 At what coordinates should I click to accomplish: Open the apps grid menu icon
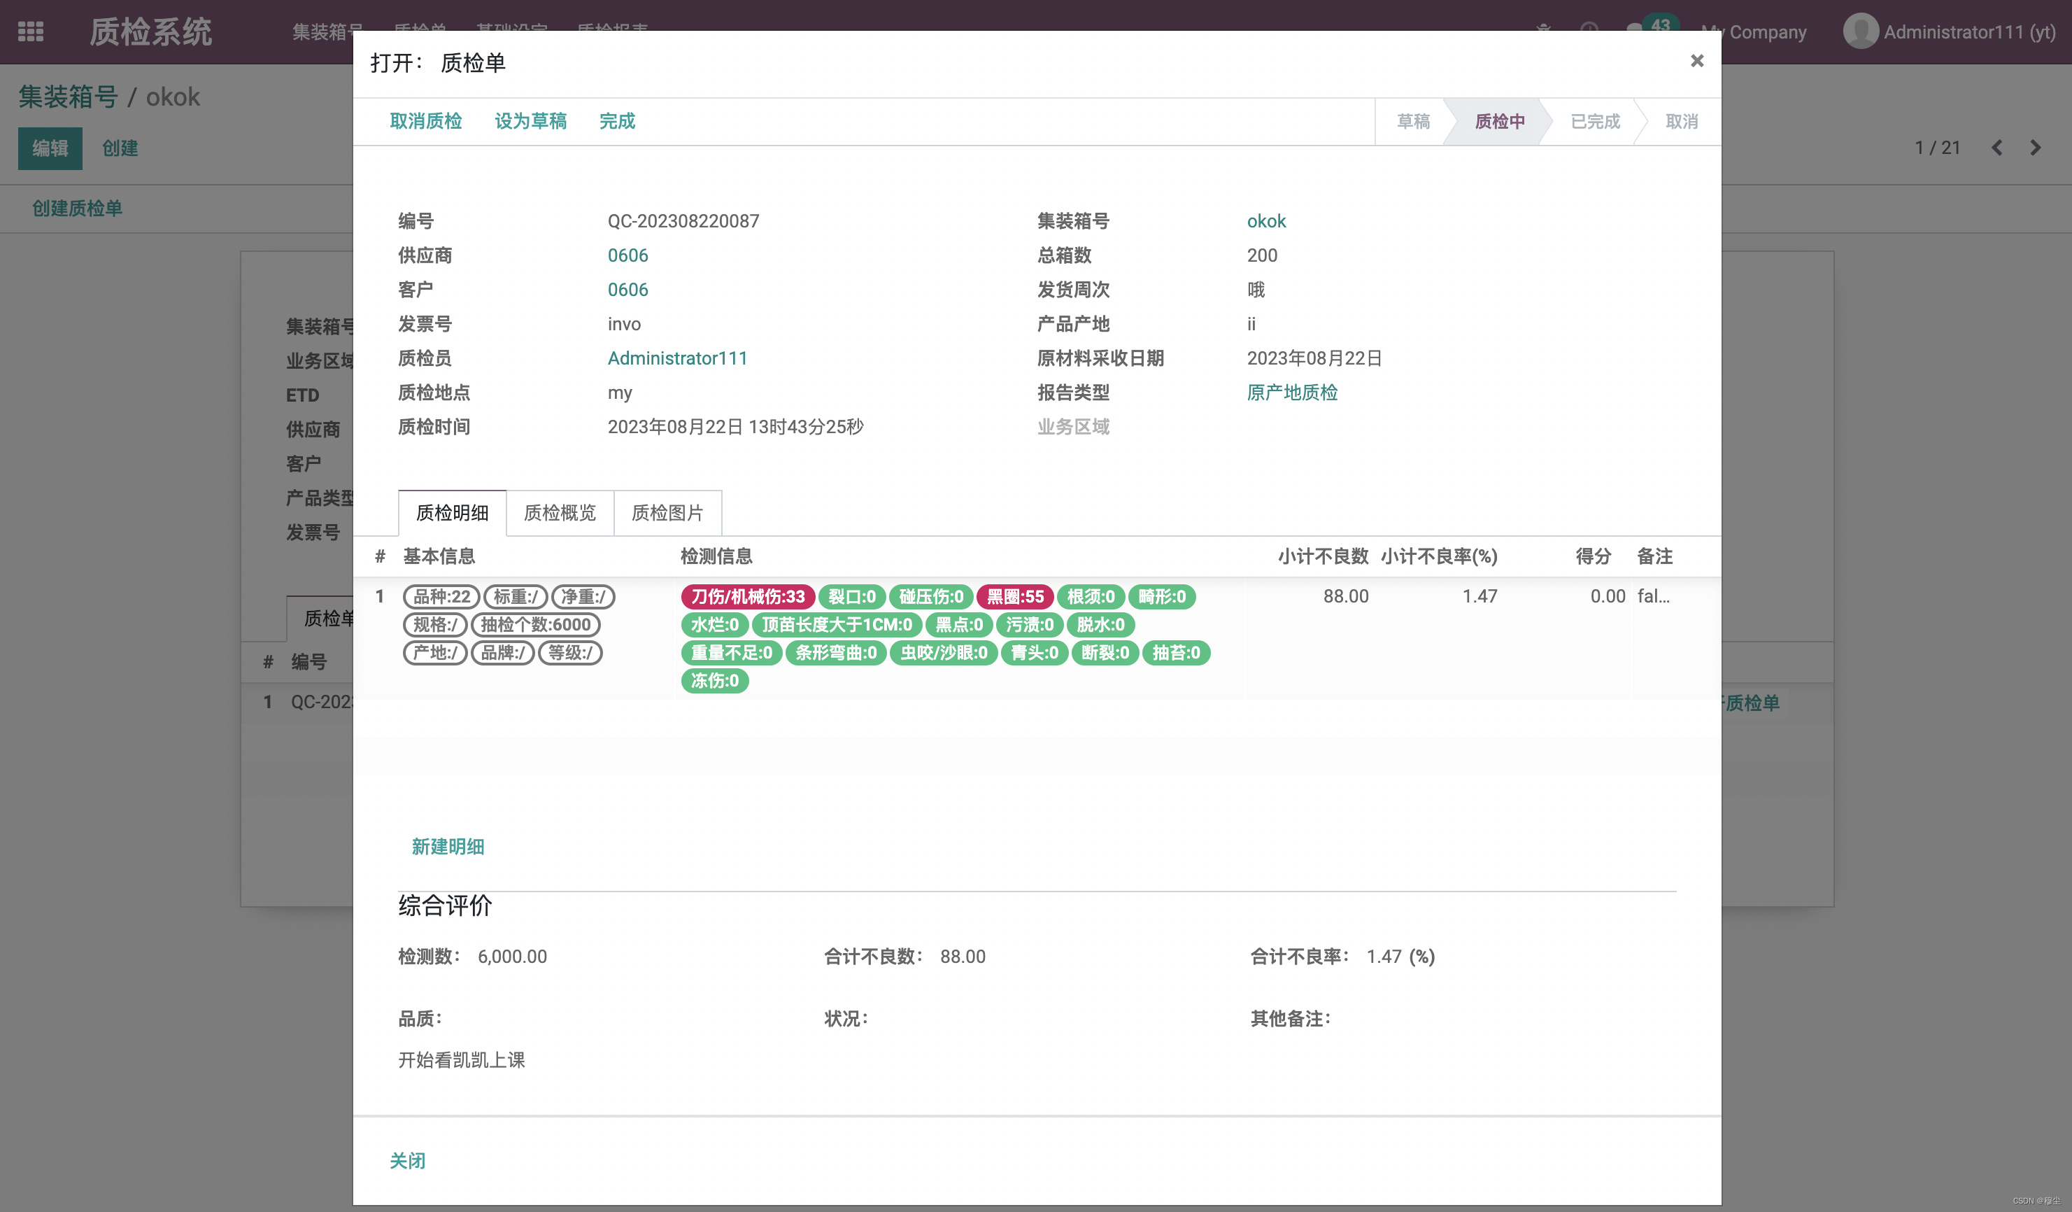[30, 31]
